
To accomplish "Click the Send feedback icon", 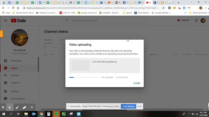I will click(x=6, y=99).
